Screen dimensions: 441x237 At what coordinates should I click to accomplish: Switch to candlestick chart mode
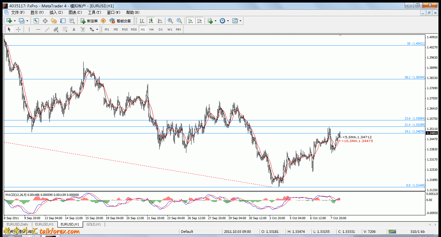tap(151, 21)
